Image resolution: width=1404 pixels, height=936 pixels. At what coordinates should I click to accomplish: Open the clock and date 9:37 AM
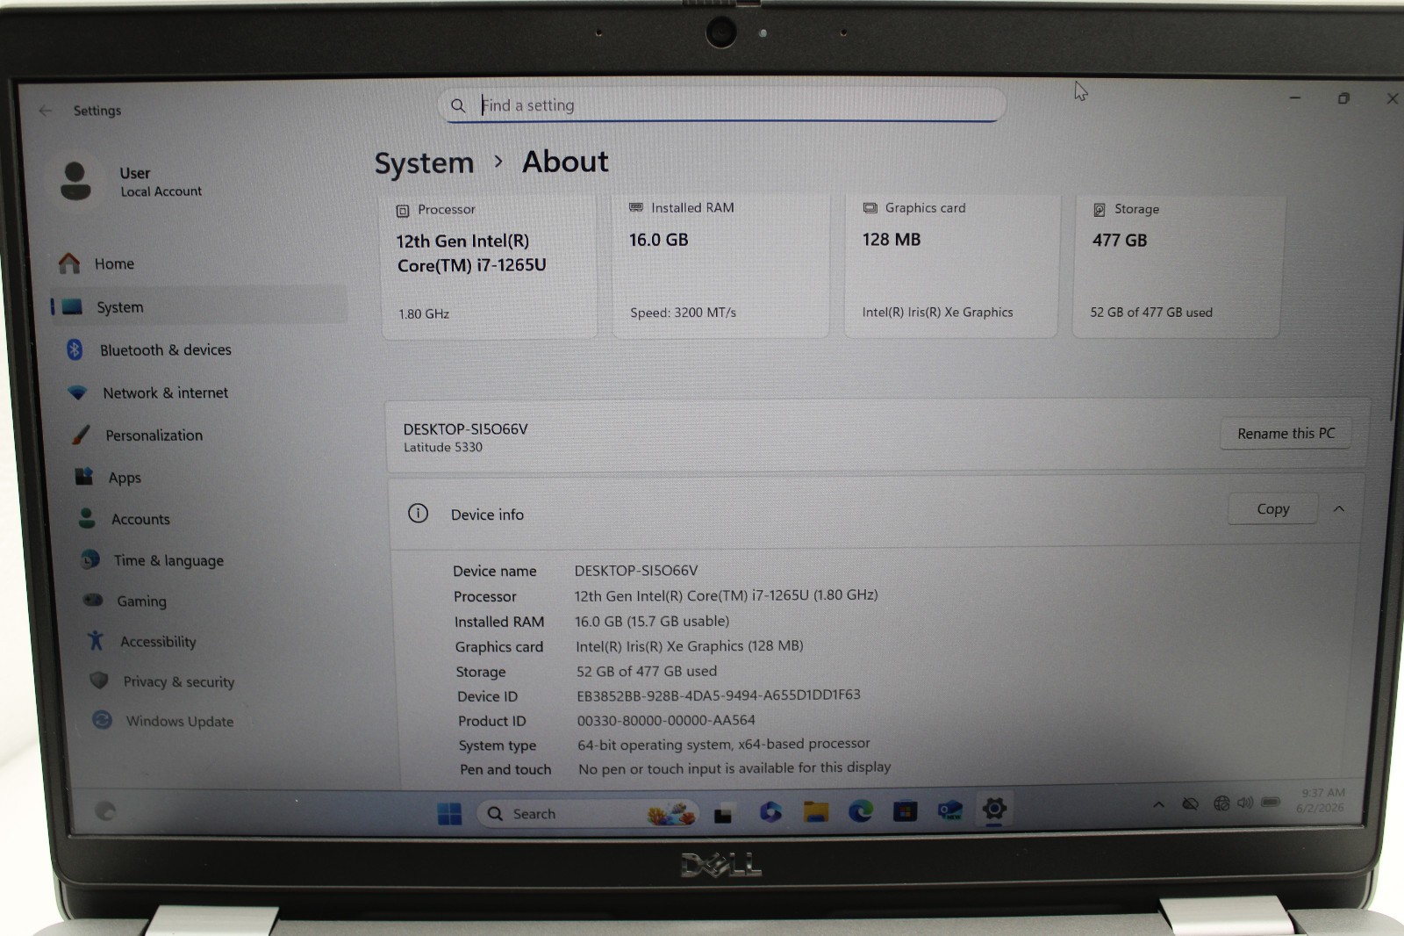click(1321, 800)
